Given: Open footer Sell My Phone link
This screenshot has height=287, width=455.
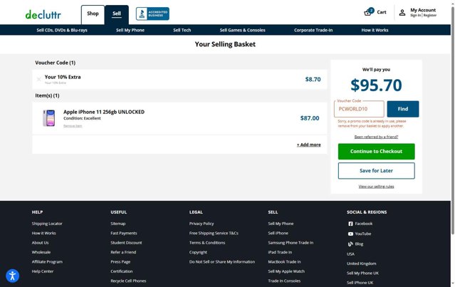Looking at the screenshot, I should [281, 224].
